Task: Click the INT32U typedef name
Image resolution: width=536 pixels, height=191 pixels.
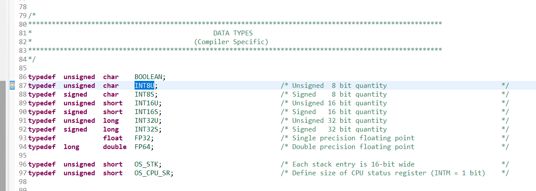Action: (x=146, y=121)
